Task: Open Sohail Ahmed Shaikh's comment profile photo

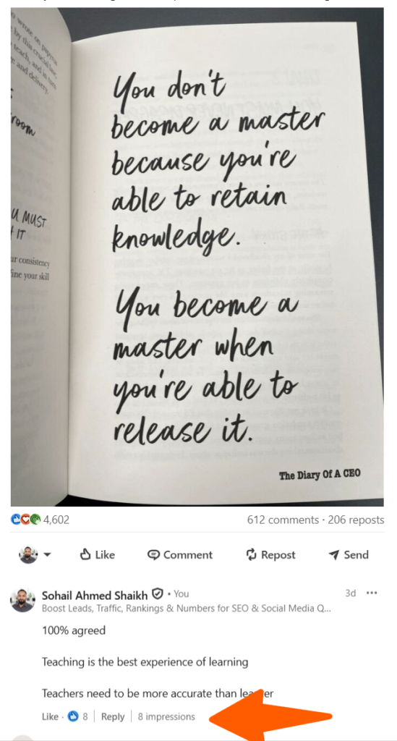Action: tap(22, 600)
